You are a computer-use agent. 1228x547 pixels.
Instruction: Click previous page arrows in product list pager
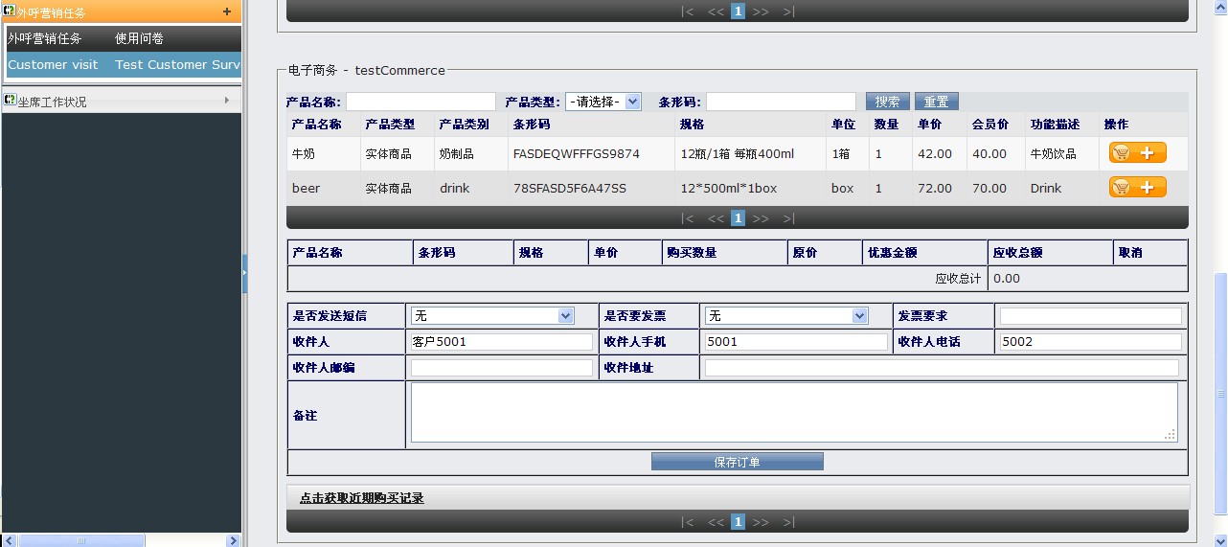coord(716,218)
